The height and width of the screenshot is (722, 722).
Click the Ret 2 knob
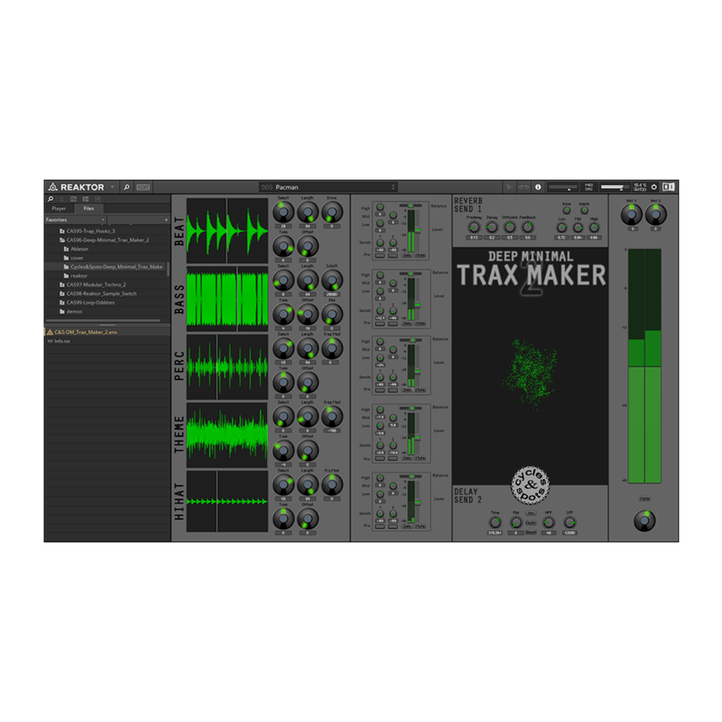click(656, 214)
